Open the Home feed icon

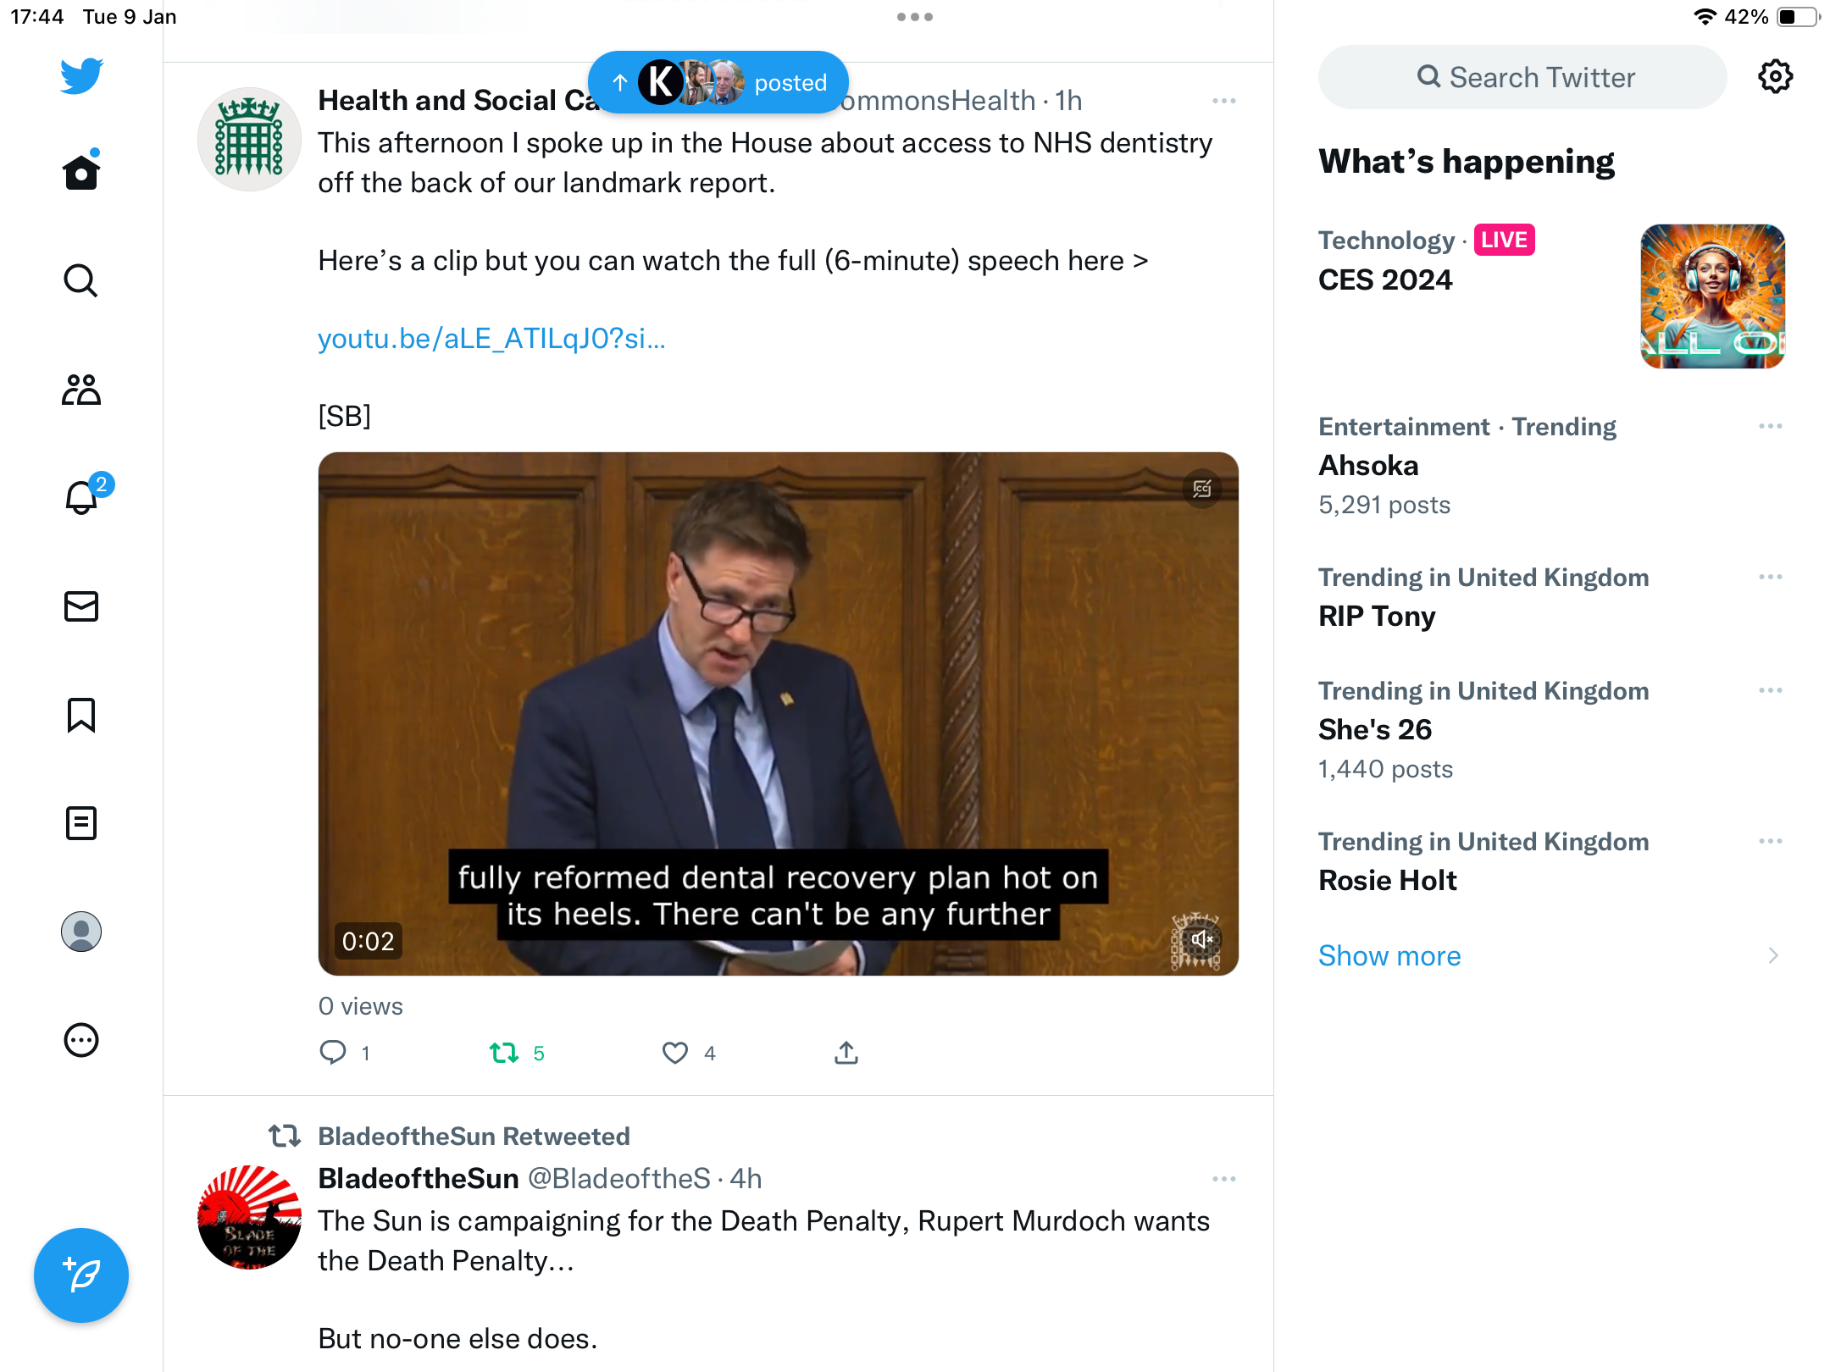pos(81,172)
